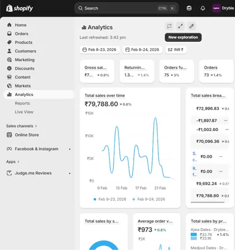Open the Orders 73 metric card
Viewport: 235px width, 251px height.
click(x=217, y=71)
